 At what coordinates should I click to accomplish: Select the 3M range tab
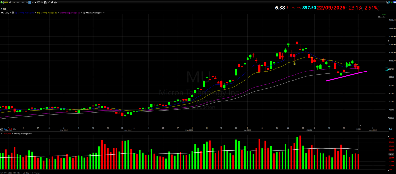[x=19, y=173]
